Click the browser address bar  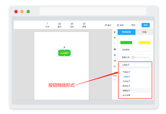point(93,11)
